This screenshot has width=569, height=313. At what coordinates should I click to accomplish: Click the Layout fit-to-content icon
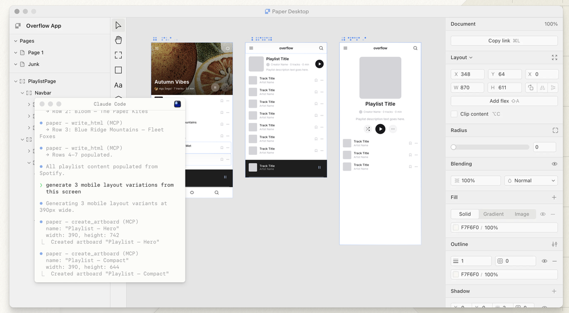tap(554, 57)
